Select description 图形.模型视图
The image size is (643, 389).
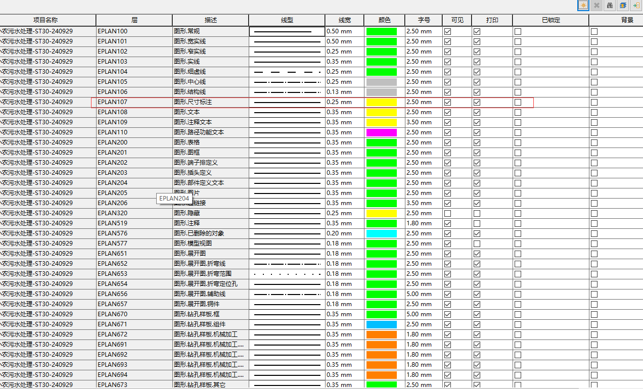[210, 244]
